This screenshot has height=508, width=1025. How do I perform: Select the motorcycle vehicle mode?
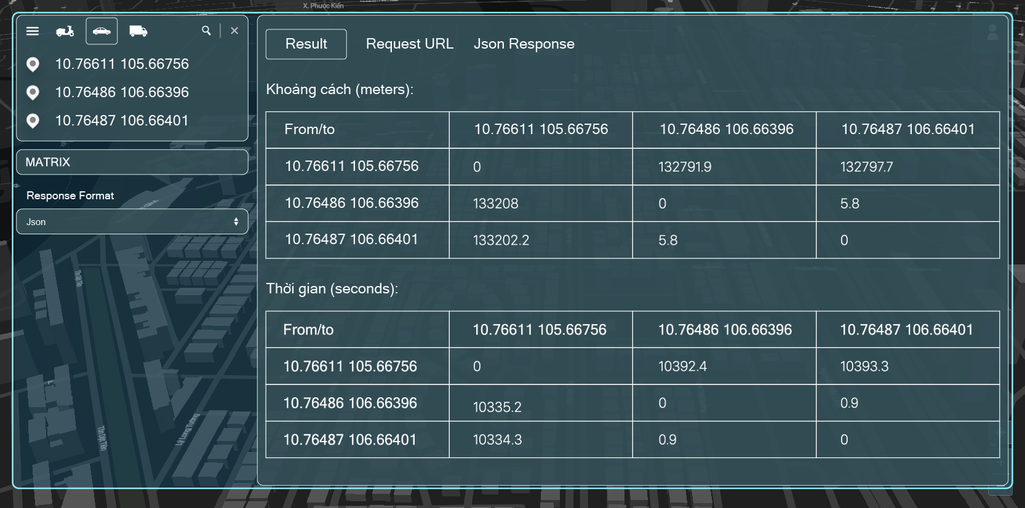tap(65, 31)
